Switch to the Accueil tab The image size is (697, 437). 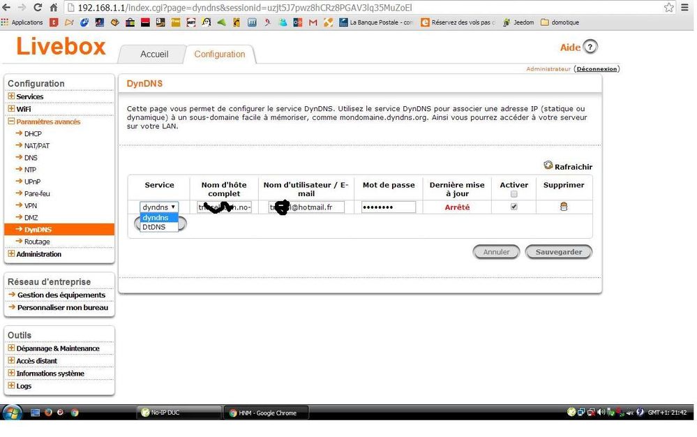(x=154, y=54)
